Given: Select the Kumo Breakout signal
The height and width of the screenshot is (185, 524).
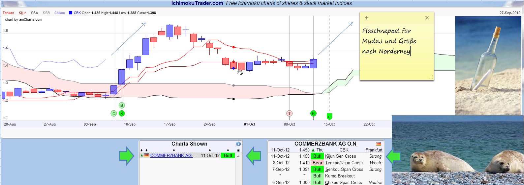Looking at the screenshot, I should (340, 176).
